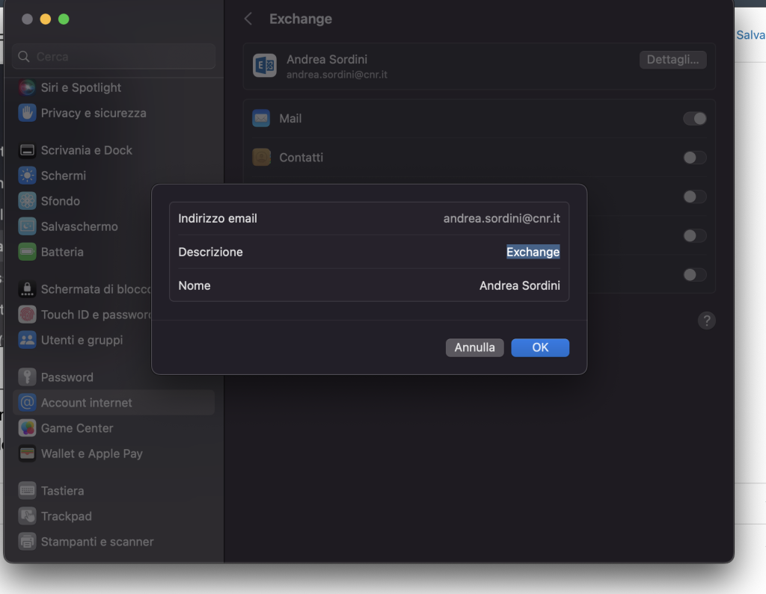
Task: Select Privacy e sicurezza label in sidebar
Action: pyautogui.click(x=94, y=113)
